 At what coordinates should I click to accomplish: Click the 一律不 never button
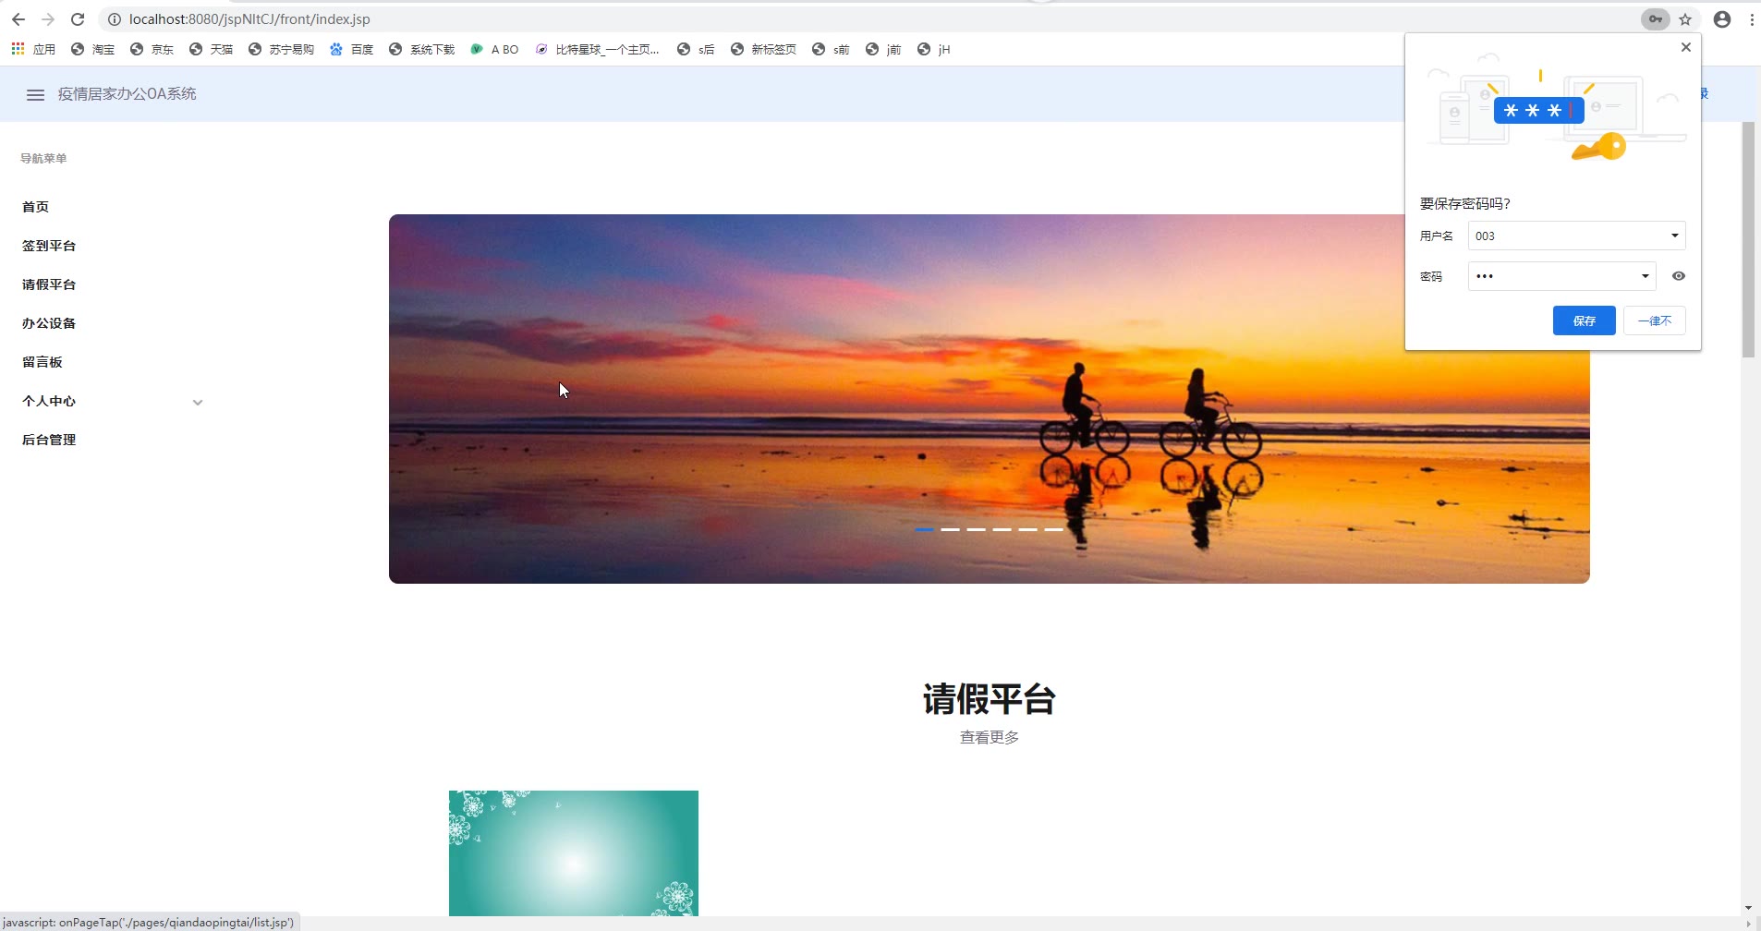click(x=1654, y=320)
